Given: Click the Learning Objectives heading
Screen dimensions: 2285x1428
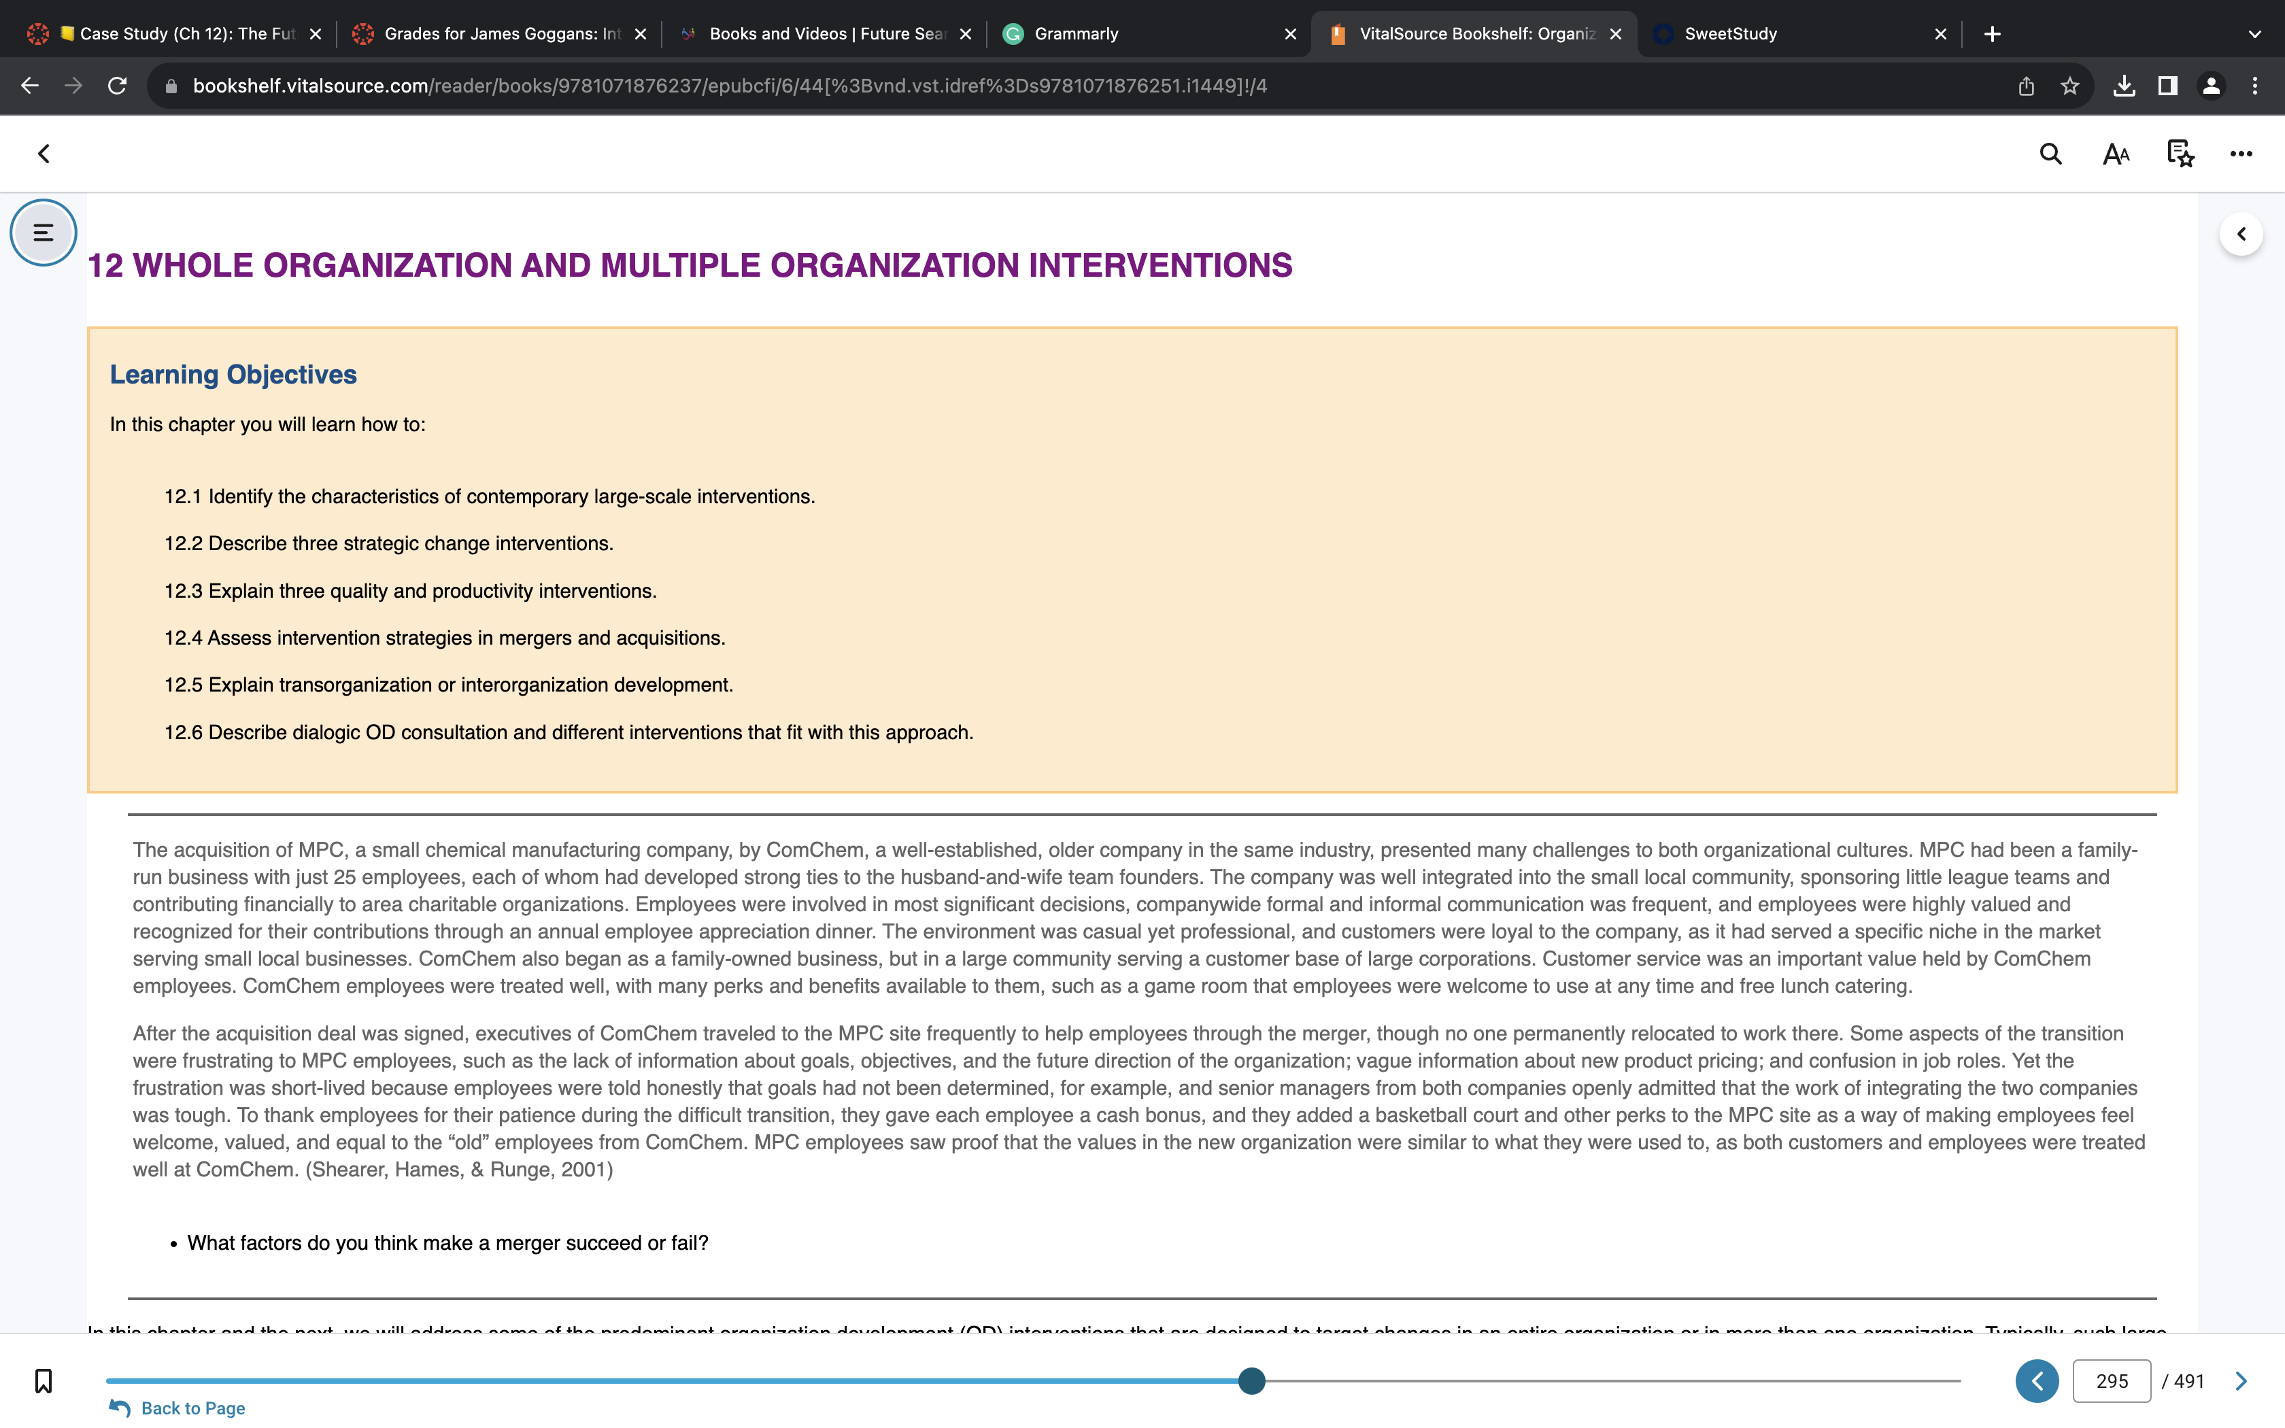Looking at the screenshot, I should click(x=233, y=375).
